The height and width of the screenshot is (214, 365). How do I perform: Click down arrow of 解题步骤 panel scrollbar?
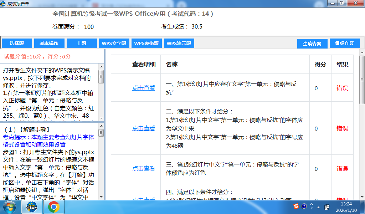click(x=101, y=197)
